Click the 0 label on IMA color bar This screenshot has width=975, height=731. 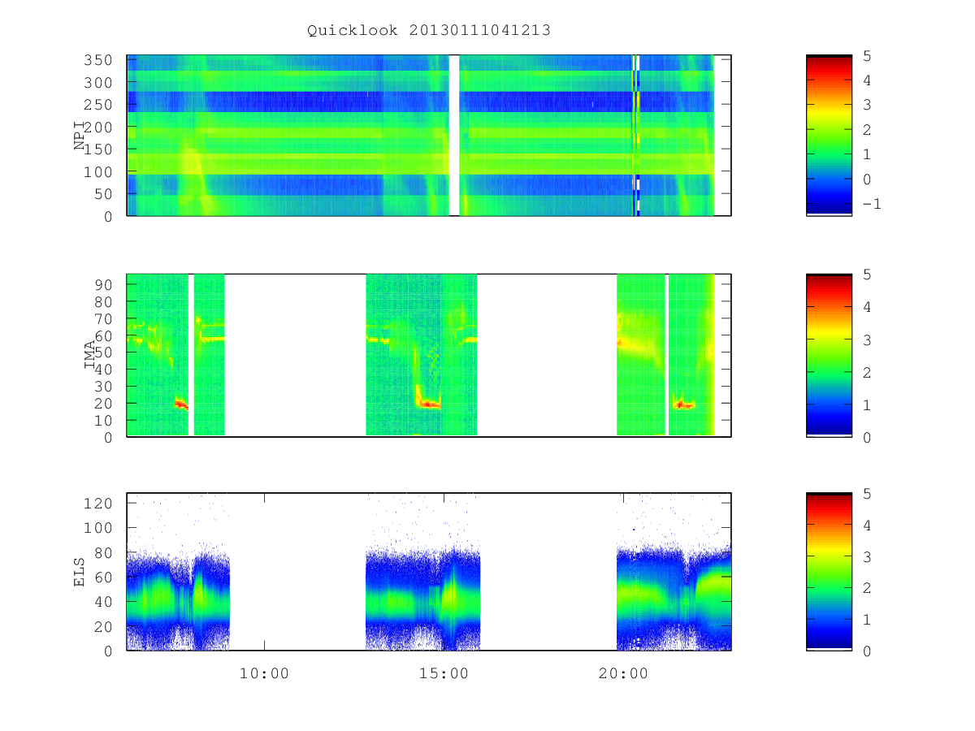(866, 437)
